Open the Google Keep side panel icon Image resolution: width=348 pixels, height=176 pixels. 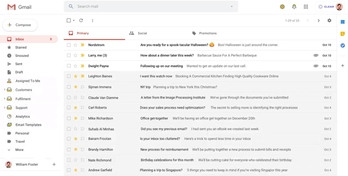343,34
